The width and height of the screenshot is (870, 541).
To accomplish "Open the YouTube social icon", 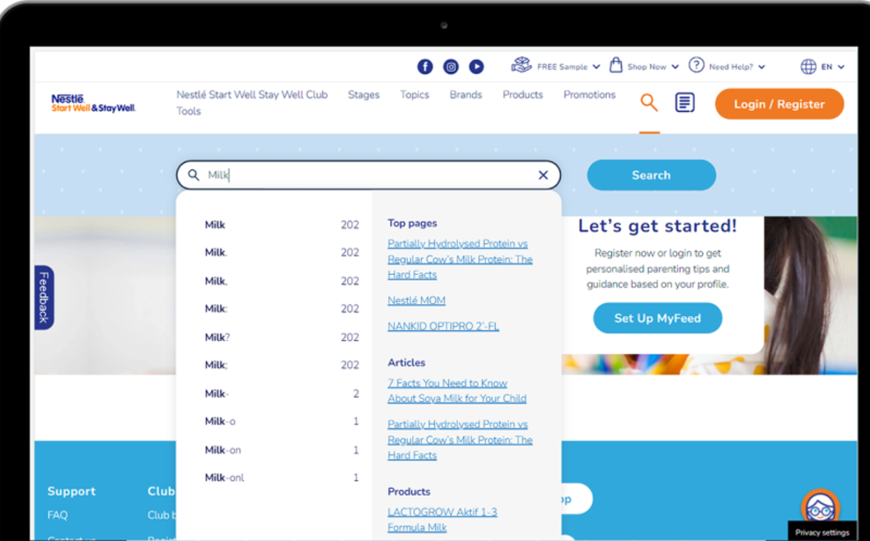I will tap(476, 67).
